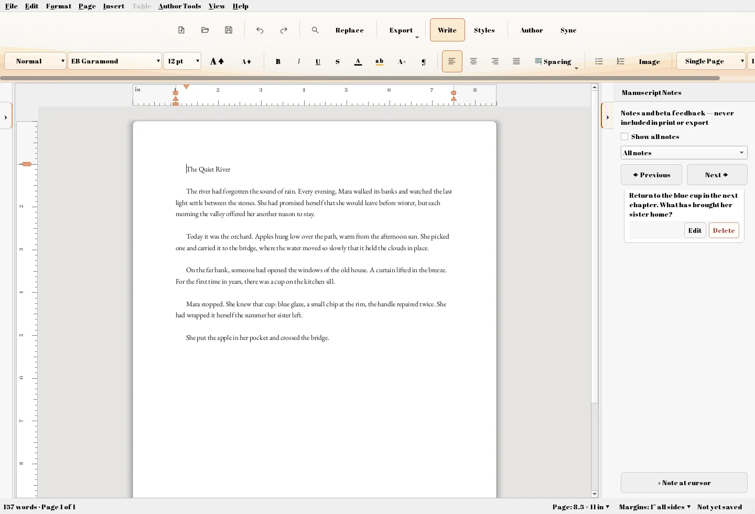This screenshot has height=514, width=755.
Task: Click Next note button
Action: pyautogui.click(x=717, y=175)
